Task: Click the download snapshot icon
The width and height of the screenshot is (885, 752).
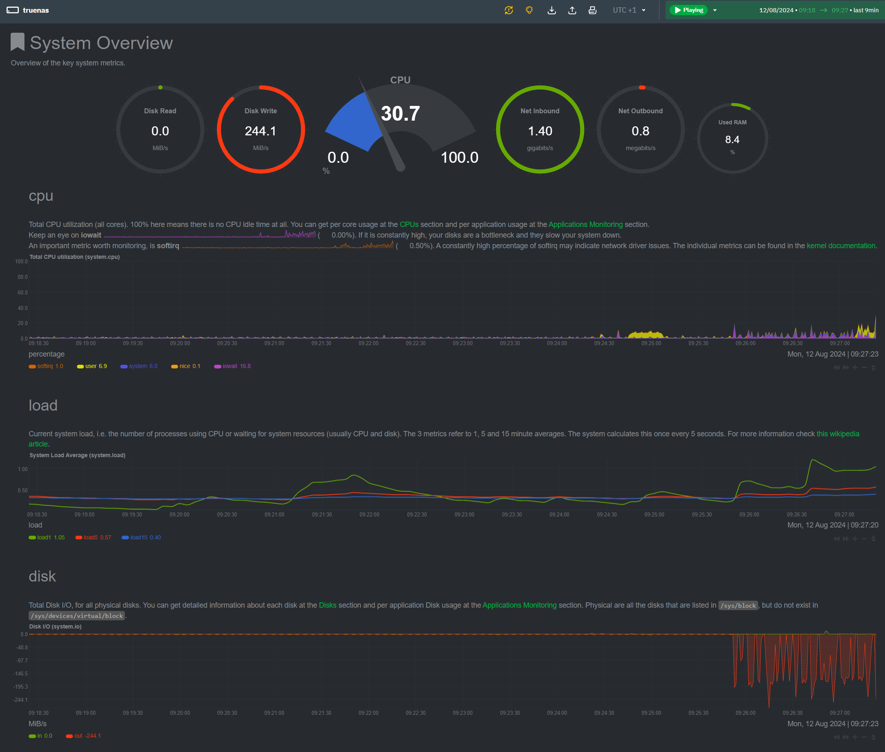Action: pyautogui.click(x=551, y=10)
